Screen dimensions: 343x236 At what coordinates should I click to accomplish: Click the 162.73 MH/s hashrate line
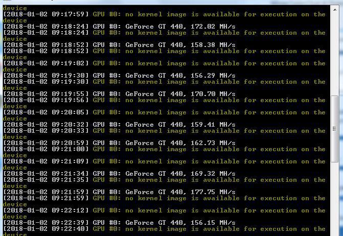(x=120, y=143)
